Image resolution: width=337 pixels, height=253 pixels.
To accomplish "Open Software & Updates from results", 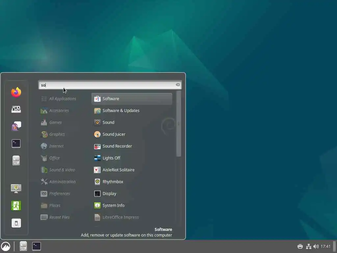I will 132,111.
